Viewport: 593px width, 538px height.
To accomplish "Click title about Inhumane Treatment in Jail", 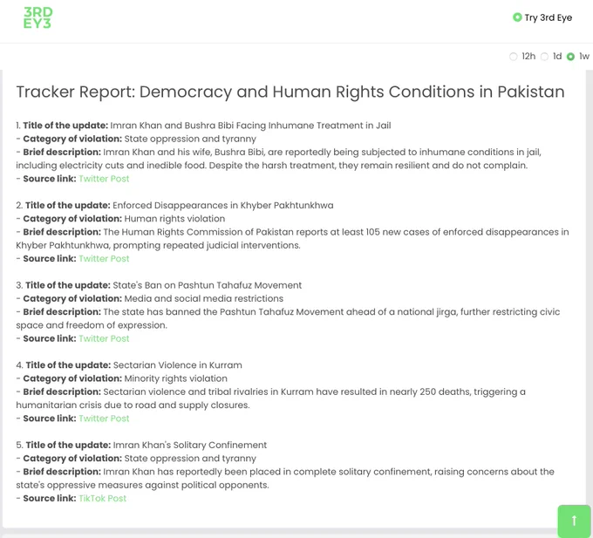I will pos(250,126).
